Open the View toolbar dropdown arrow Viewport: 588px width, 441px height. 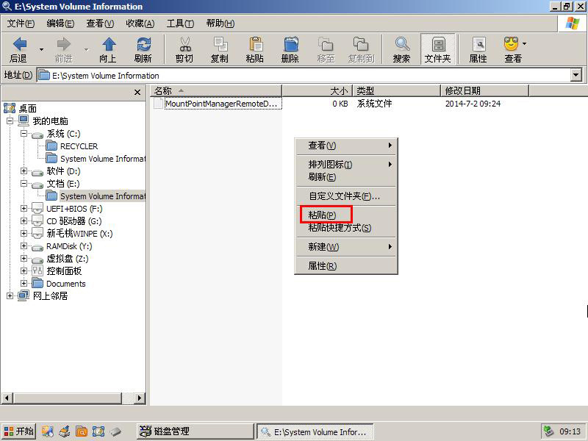(x=525, y=44)
